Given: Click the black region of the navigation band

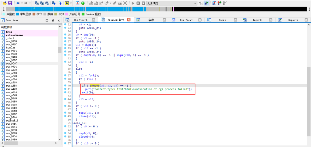Looking at the screenshot, I should (240, 9).
